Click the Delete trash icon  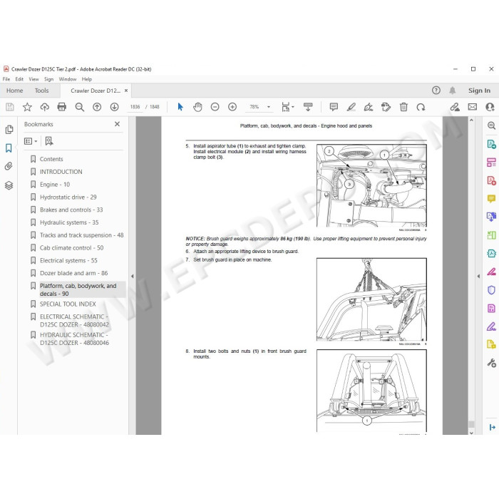[x=403, y=107]
